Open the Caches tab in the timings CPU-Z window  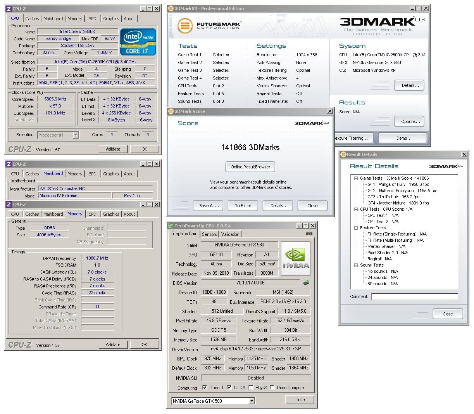pyautogui.click(x=32, y=214)
